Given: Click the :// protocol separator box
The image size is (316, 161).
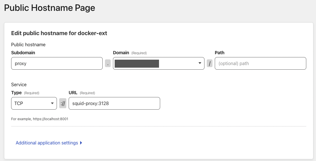Looking at the screenshot, I should point(63,103).
